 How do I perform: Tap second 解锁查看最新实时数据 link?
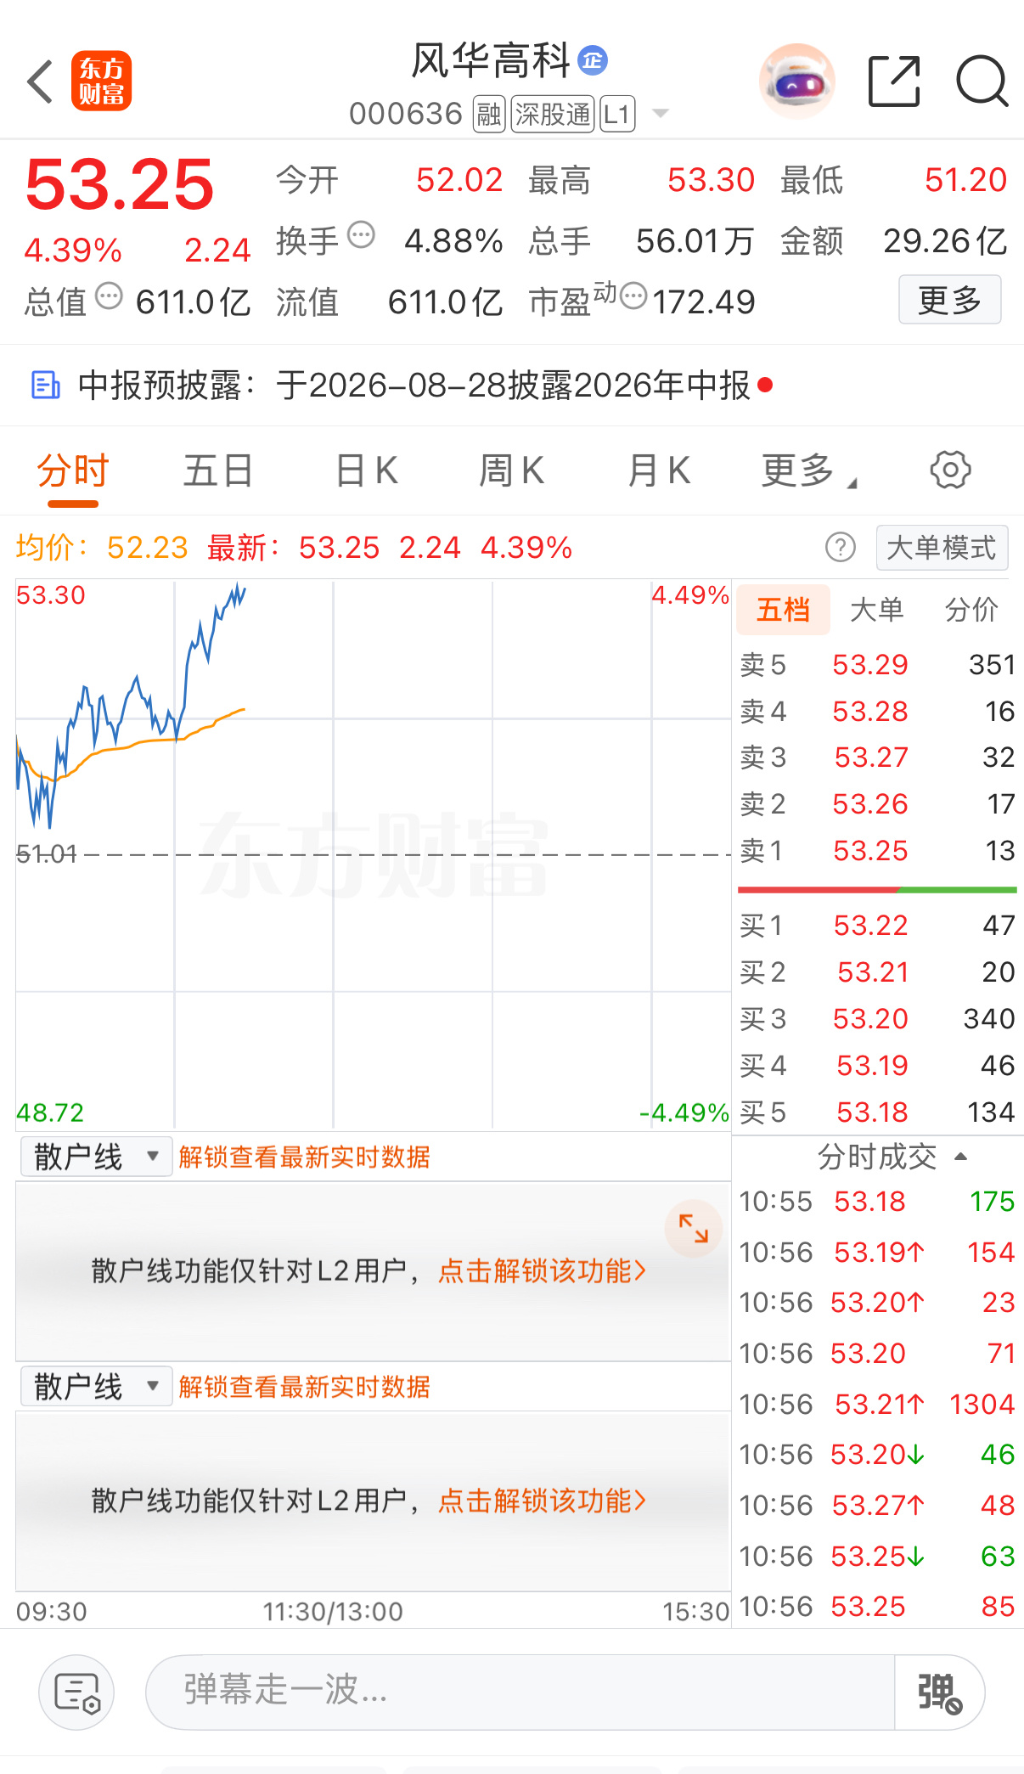point(304,1387)
